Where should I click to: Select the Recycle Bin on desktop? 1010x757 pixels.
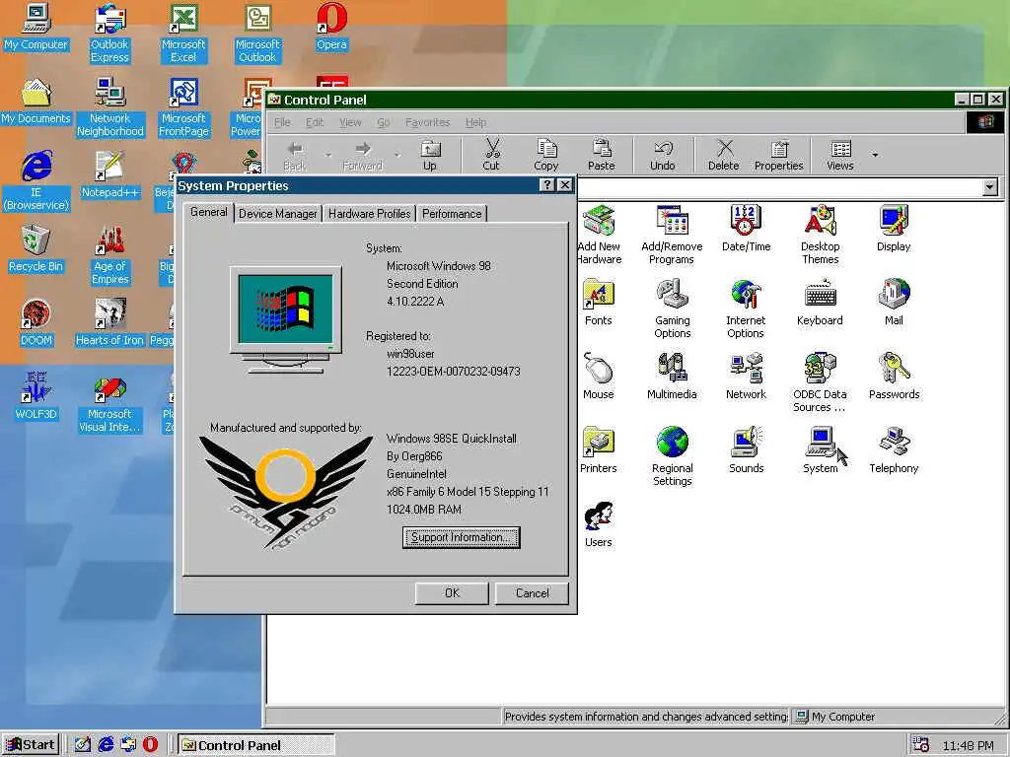coord(36,249)
